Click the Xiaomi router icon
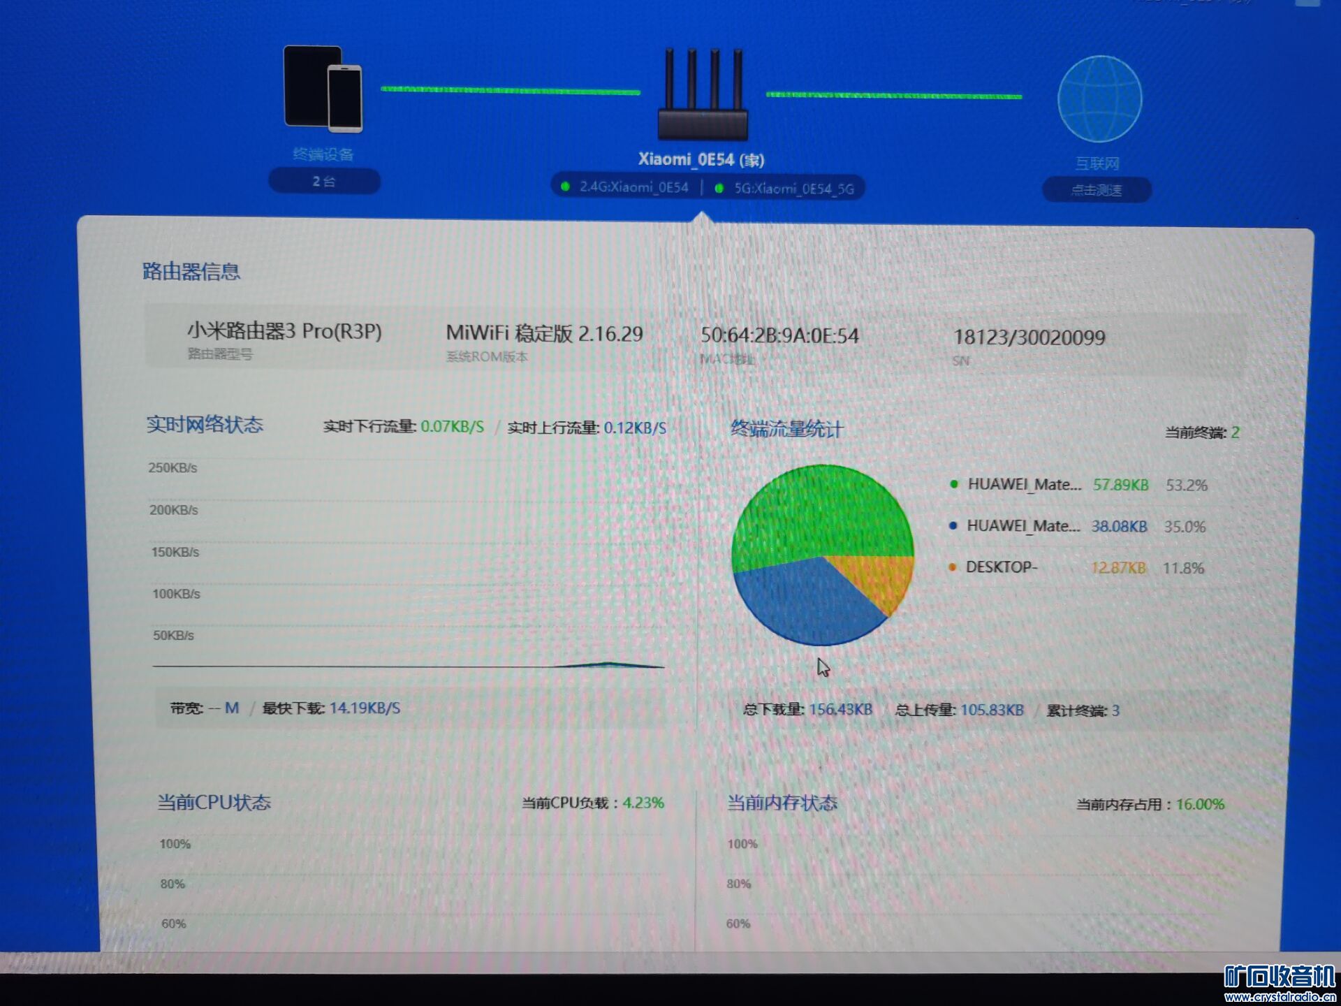 tap(703, 94)
